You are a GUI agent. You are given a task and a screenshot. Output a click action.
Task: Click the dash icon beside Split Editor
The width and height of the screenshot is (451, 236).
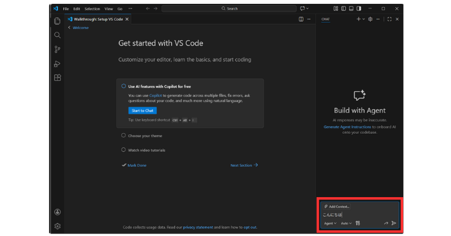(x=309, y=19)
